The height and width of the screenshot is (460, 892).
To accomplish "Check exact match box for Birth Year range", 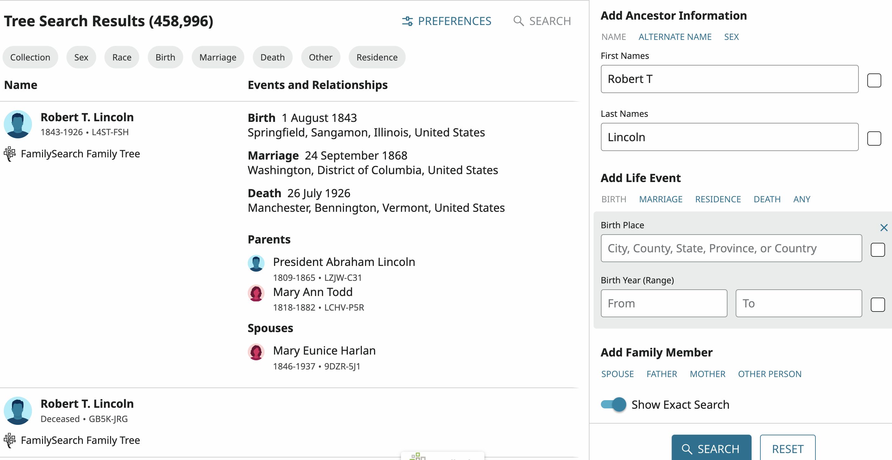I will pos(877,305).
